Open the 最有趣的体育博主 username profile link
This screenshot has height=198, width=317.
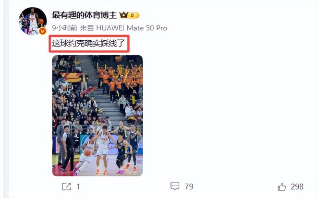pos(85,15)
